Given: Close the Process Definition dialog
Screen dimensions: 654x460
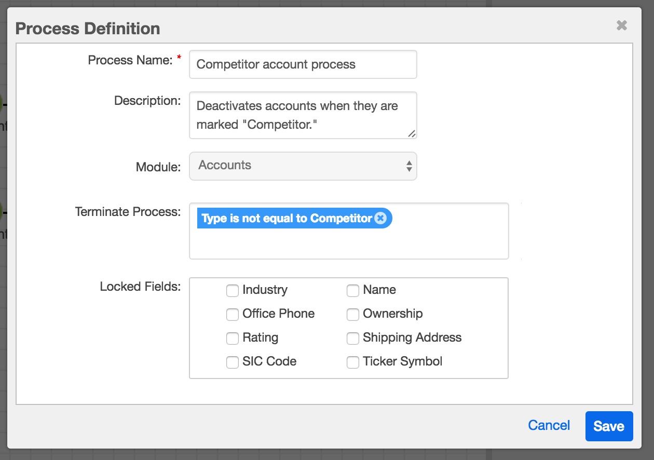Looking at the screenshot, I should pos(622,25).
